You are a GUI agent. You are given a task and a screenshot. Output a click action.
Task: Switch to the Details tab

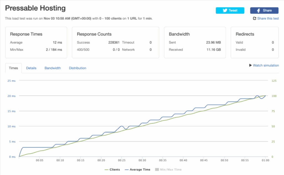[31, 68]
